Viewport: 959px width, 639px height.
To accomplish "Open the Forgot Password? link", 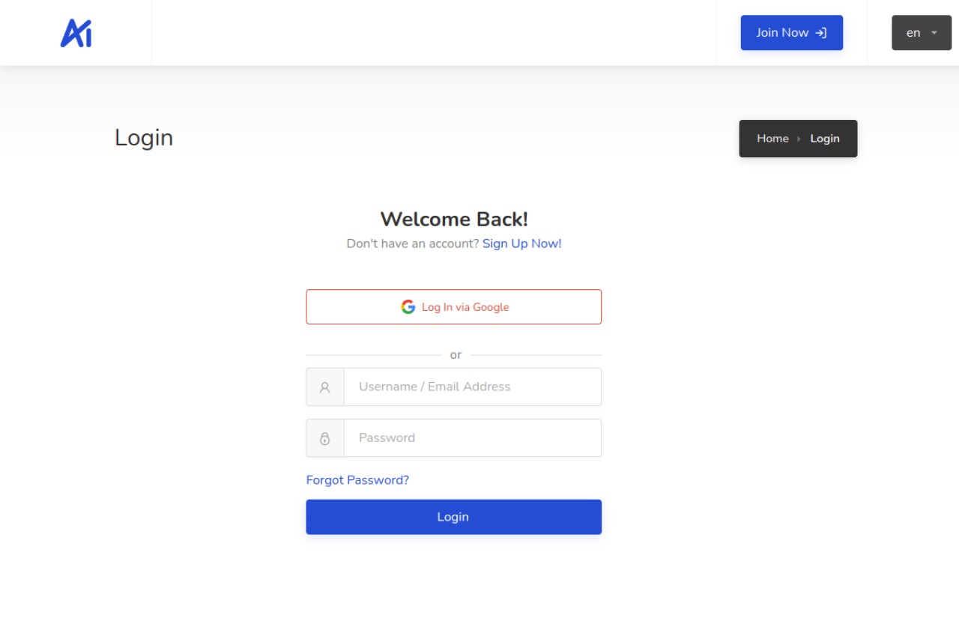I will click(x=357, y=480).
